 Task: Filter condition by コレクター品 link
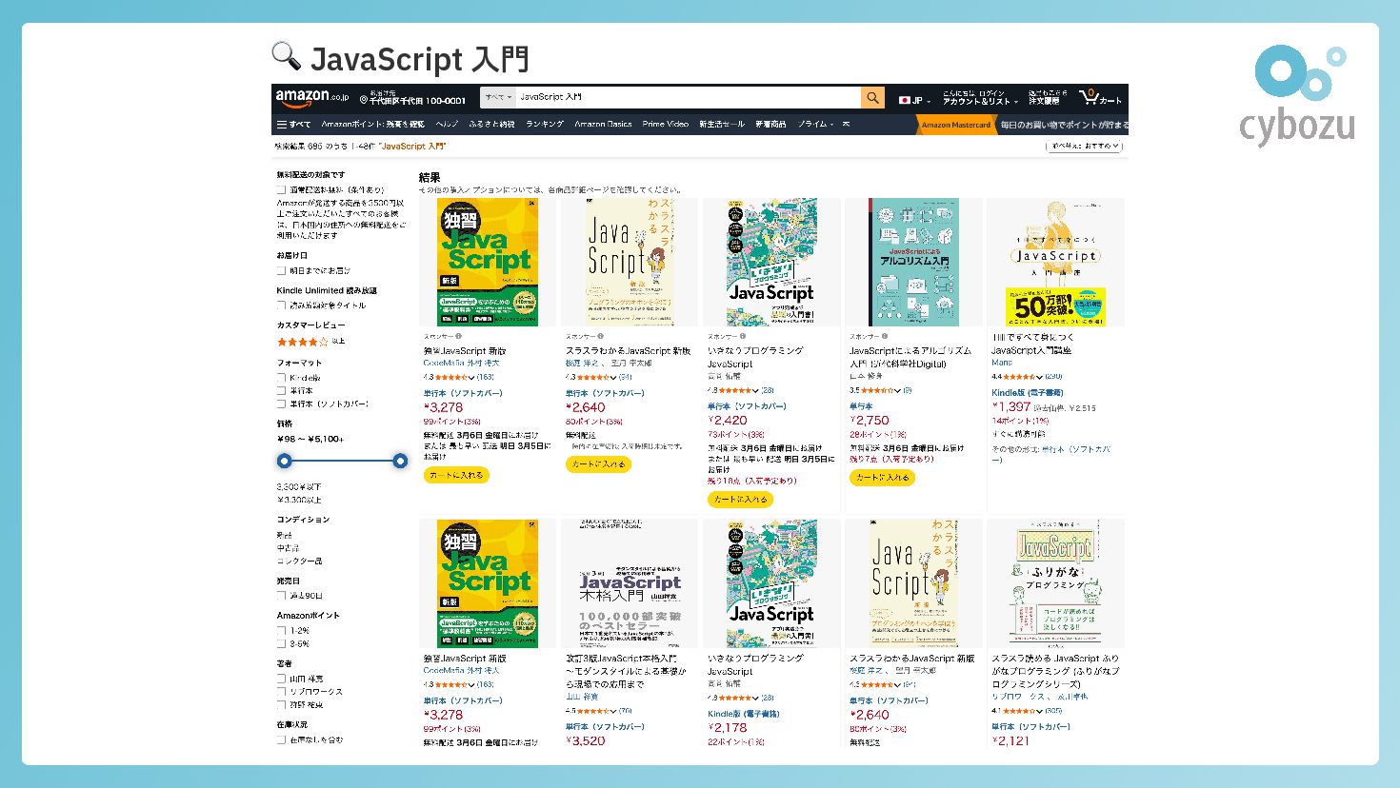[x=299, y=561]
